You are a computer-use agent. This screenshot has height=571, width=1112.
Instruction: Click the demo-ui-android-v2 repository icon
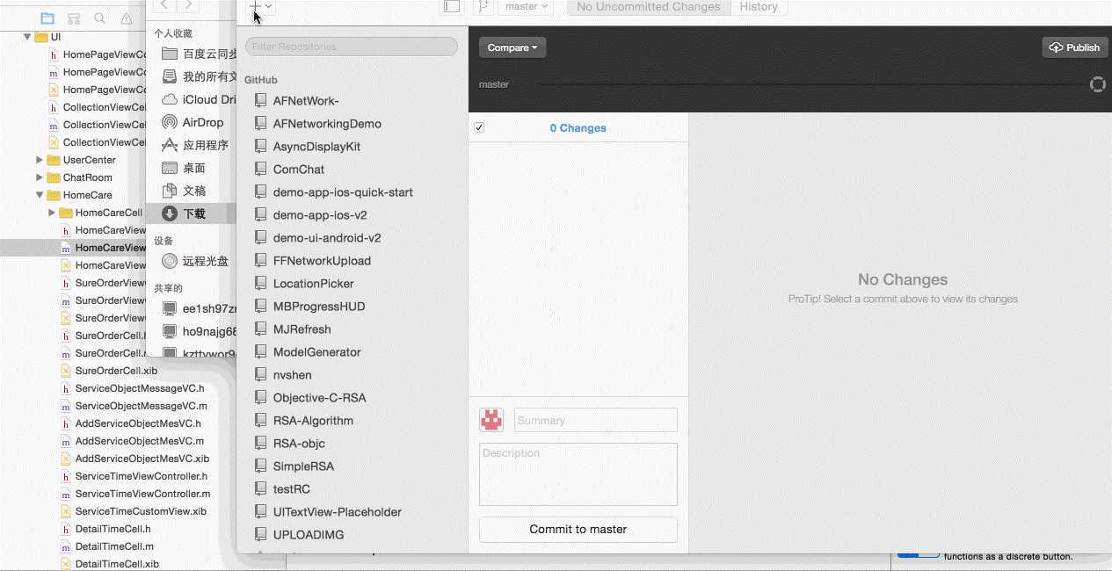click(260, 238)
